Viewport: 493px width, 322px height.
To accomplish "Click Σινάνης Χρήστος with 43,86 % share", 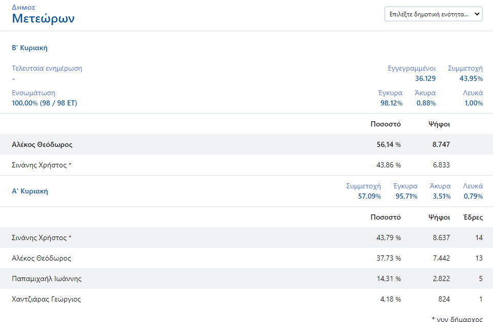I will tap(42, 165).
